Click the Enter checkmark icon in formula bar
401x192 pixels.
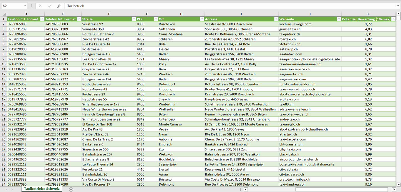(x=50, y=6)
